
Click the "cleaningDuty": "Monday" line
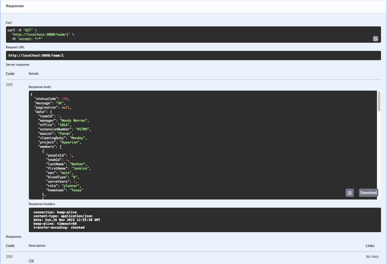(x=63, y=138)
